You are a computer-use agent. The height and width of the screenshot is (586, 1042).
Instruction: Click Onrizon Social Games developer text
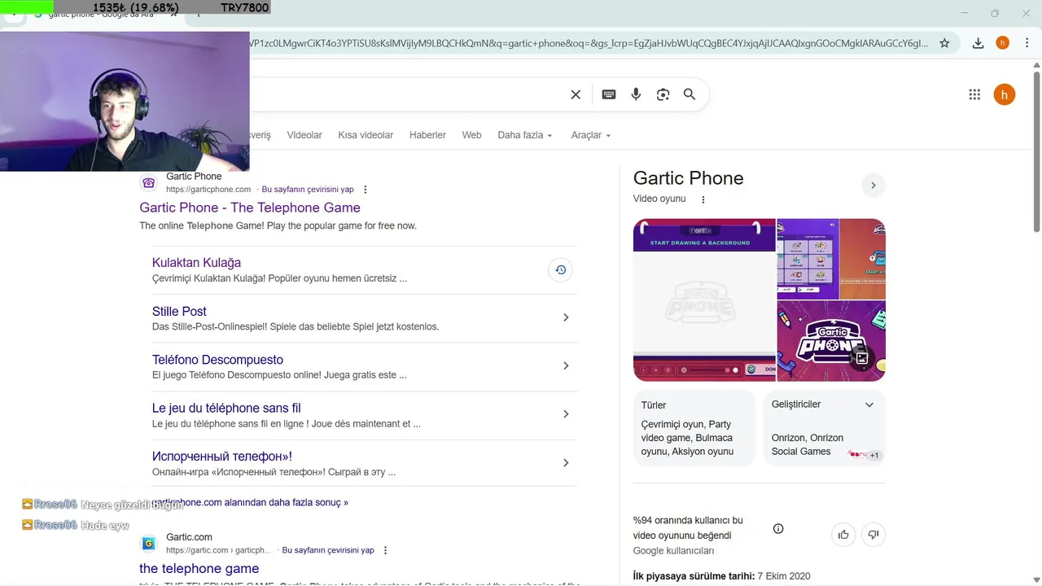[x=808, y=444]
